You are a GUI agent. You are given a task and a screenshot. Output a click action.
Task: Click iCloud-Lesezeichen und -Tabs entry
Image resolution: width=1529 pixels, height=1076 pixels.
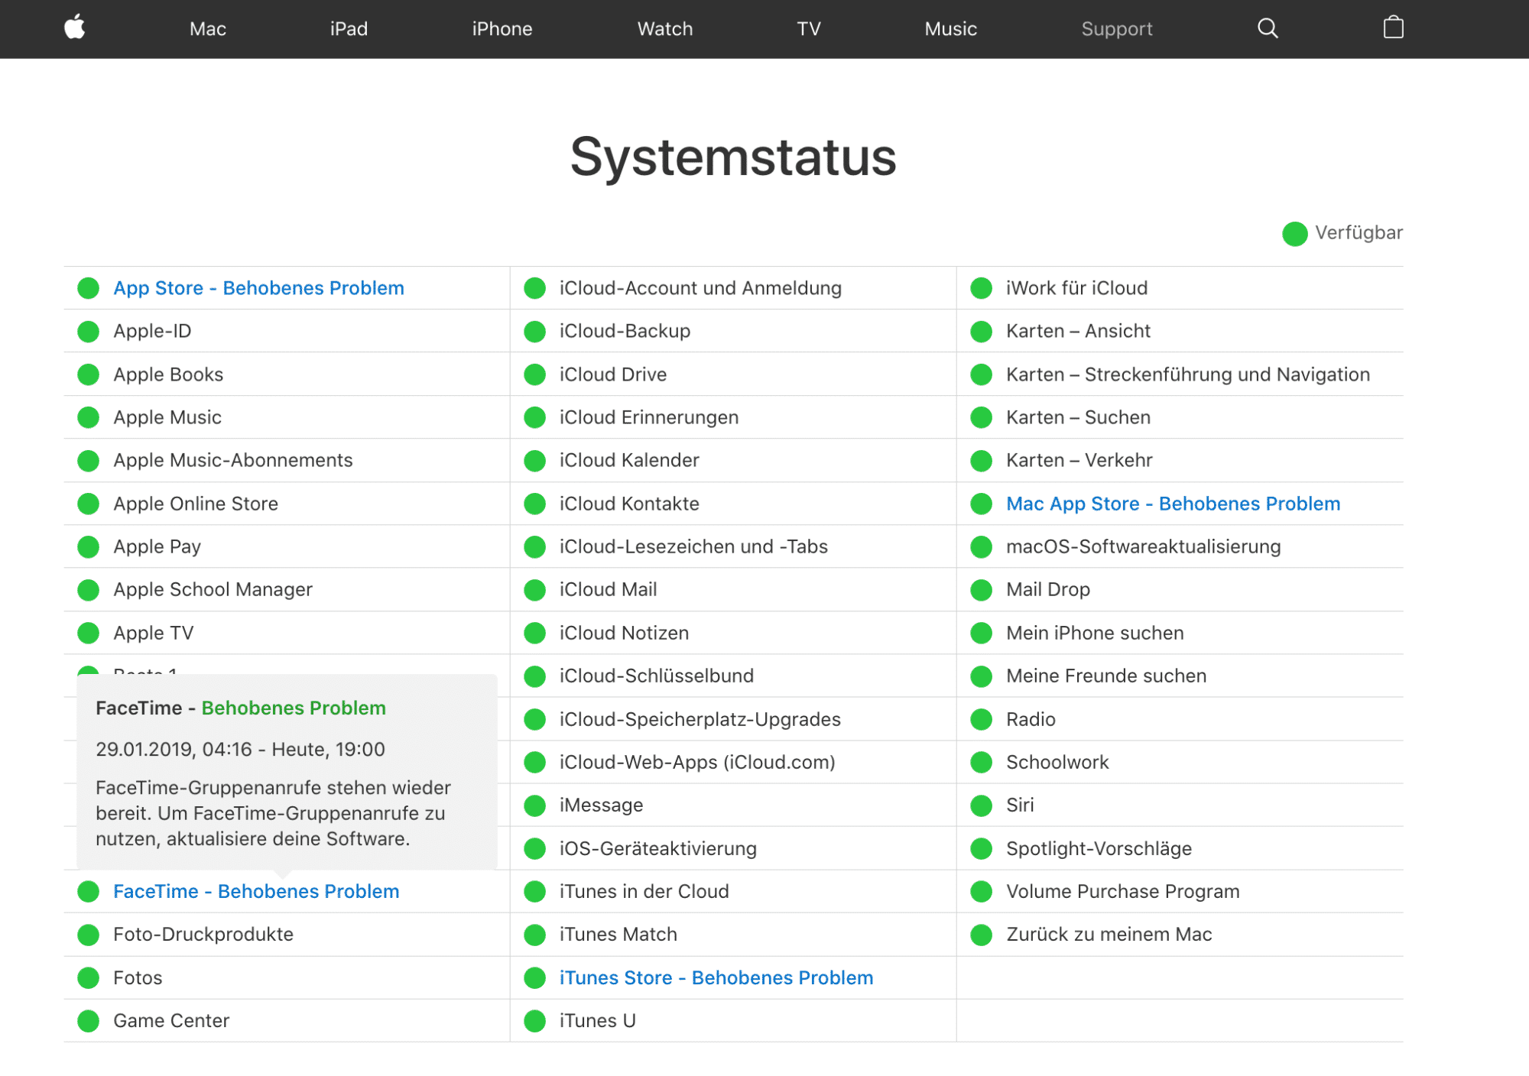click(693, 546)
